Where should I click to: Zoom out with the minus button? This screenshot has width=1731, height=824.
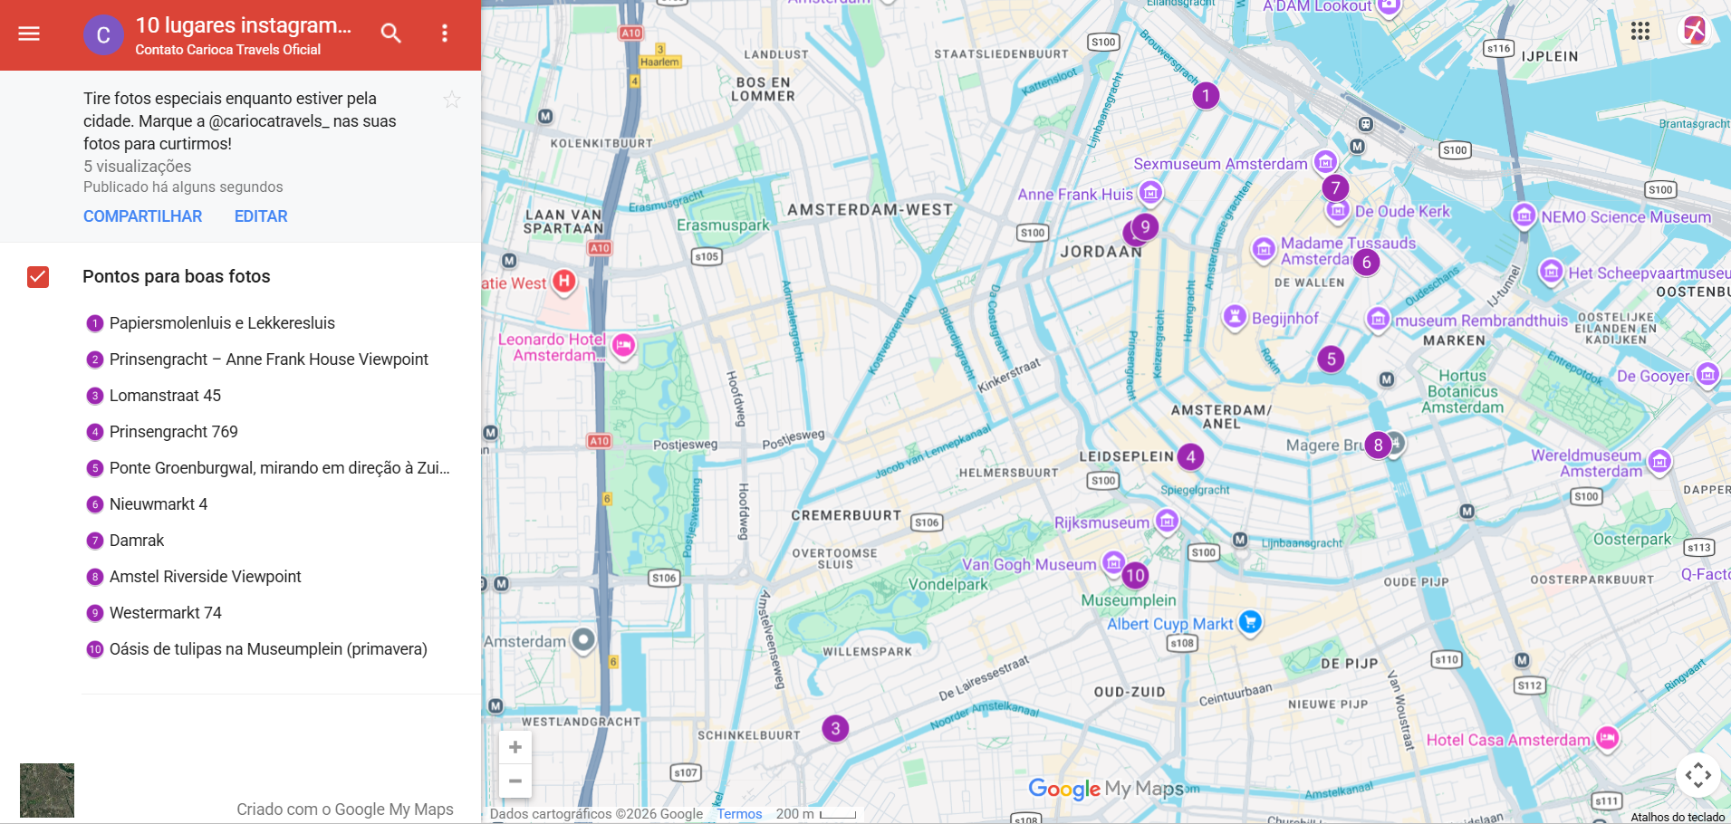pos(514,781)
